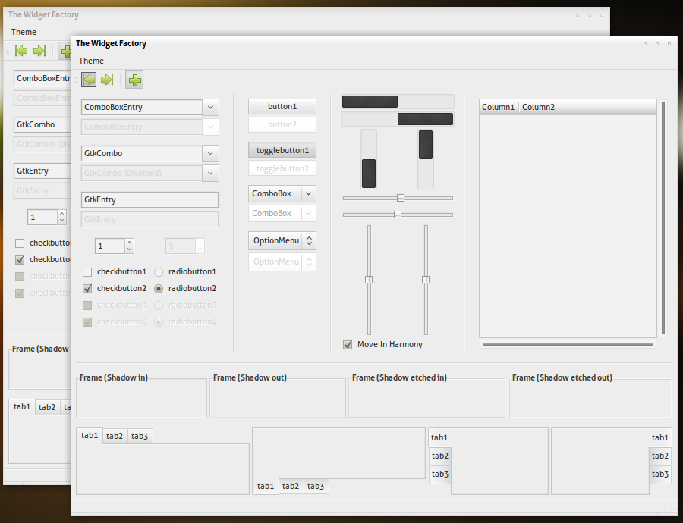This screenshot has height=523, width=683.
Task: Decrease the enabled spin button value
Action: 129,249
